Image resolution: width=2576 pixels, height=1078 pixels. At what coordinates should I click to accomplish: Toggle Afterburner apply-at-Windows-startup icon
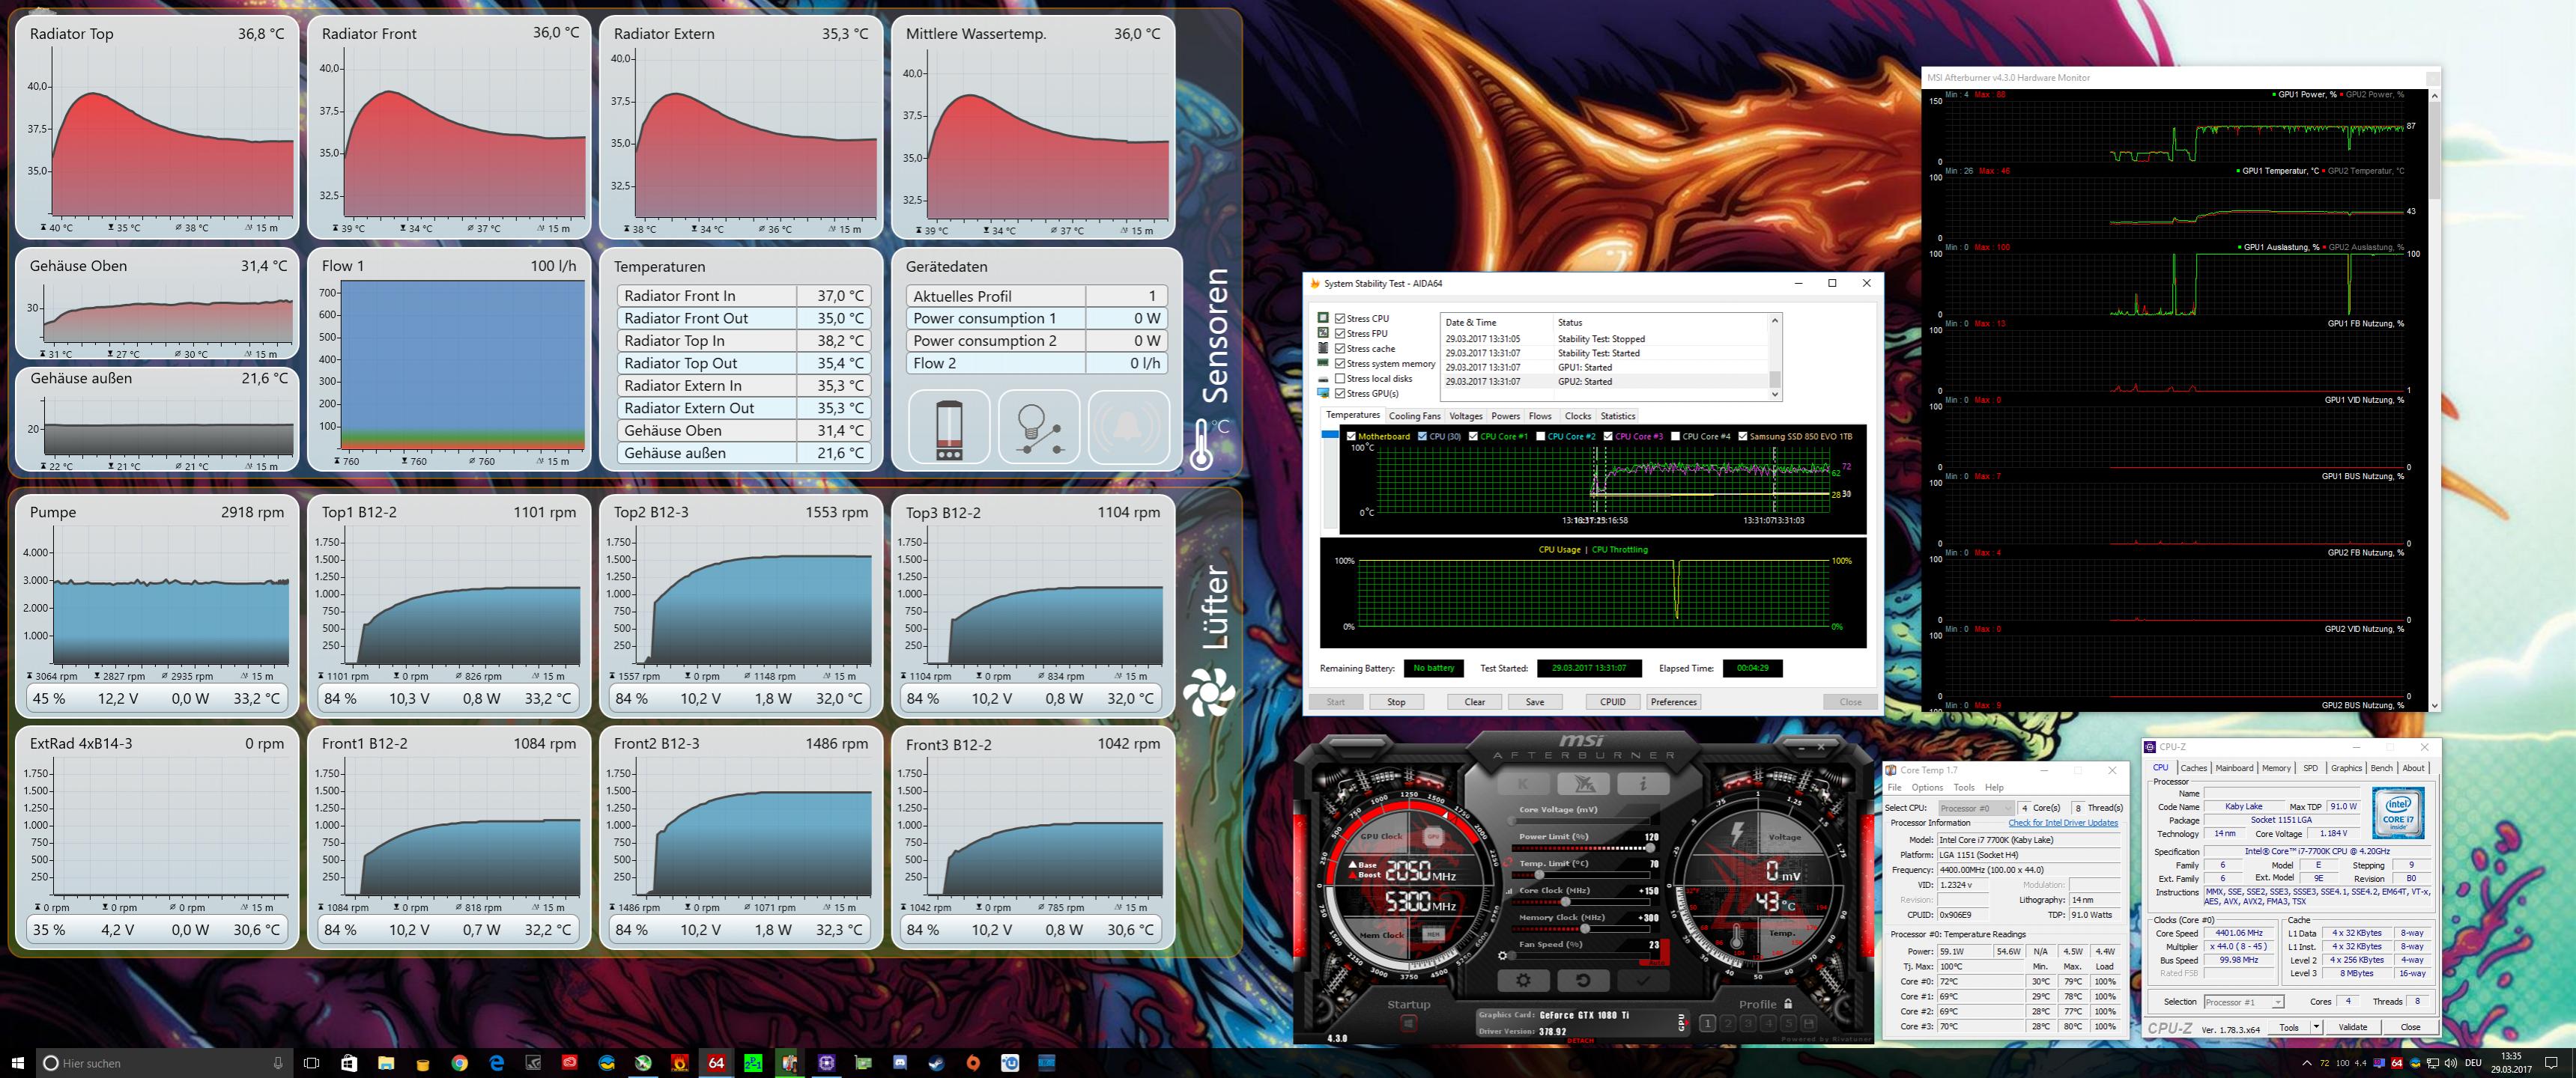click(x=1408, y=1023)
